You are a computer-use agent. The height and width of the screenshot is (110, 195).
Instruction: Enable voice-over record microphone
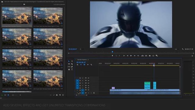coord(94,93)
